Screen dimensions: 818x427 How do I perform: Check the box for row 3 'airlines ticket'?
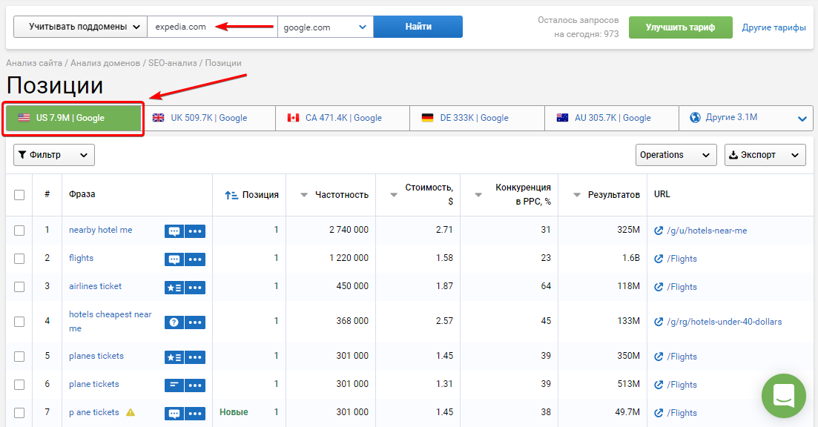19,287
